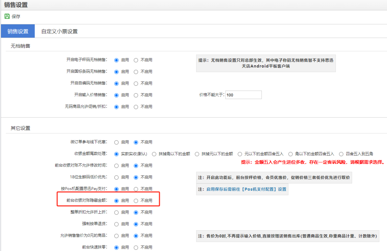The image size is (387, 251).
Task: Click the 收银金额尾数处理 label
Action: coord(91,153)
